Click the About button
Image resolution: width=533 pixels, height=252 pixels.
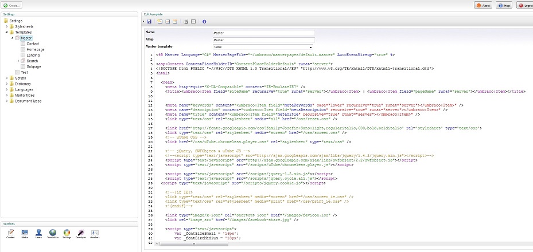tap(483, 5)
